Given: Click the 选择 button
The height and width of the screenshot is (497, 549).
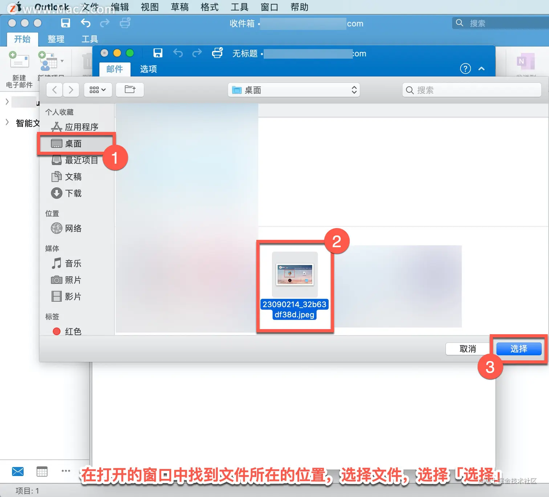Looking at the screenshot, I should pyautogui.click(x=519, y=349).
